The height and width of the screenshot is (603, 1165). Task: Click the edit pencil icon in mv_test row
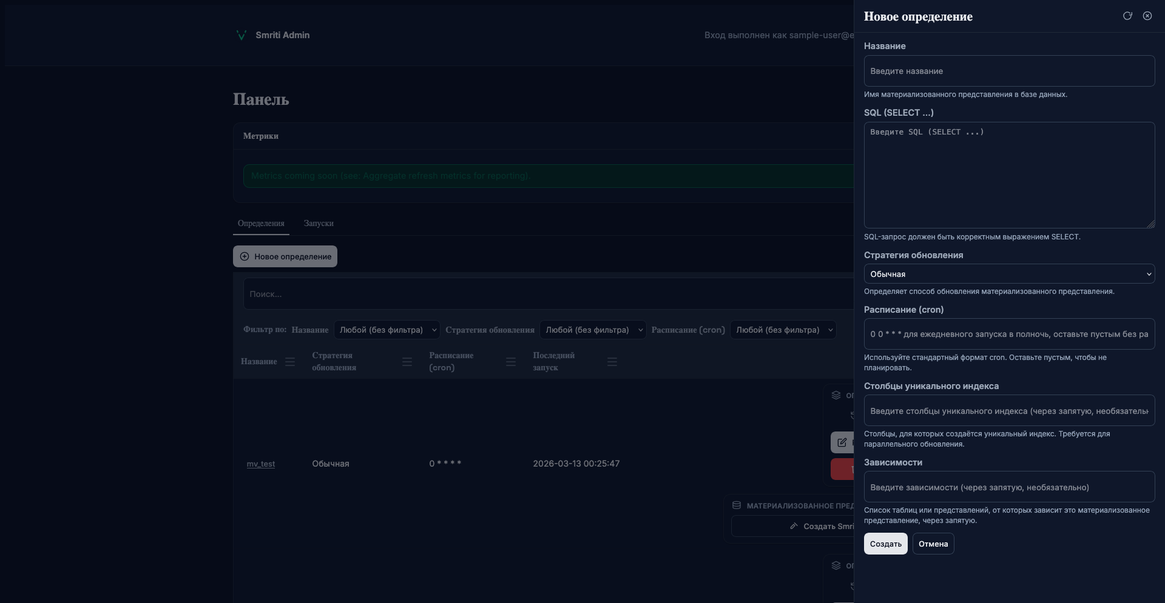[842, 442]
